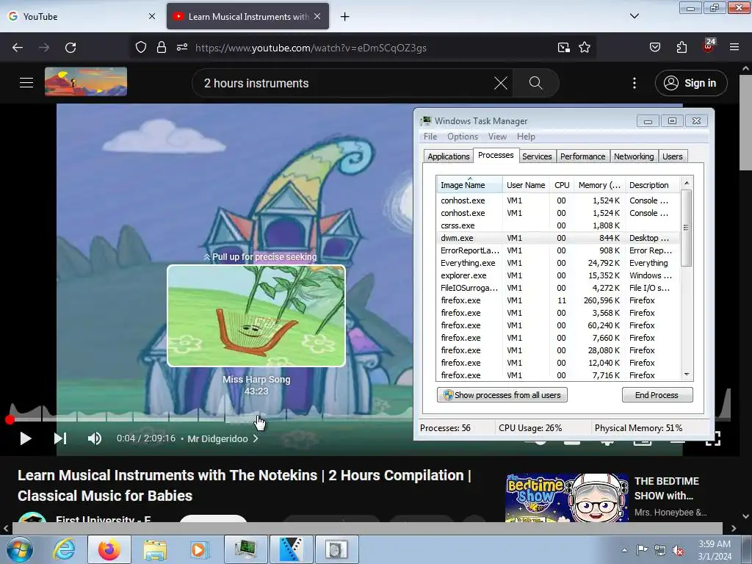Open Windows Media Player from taskbar
This screenshot has width=752, height=564.
coord(198,549)
